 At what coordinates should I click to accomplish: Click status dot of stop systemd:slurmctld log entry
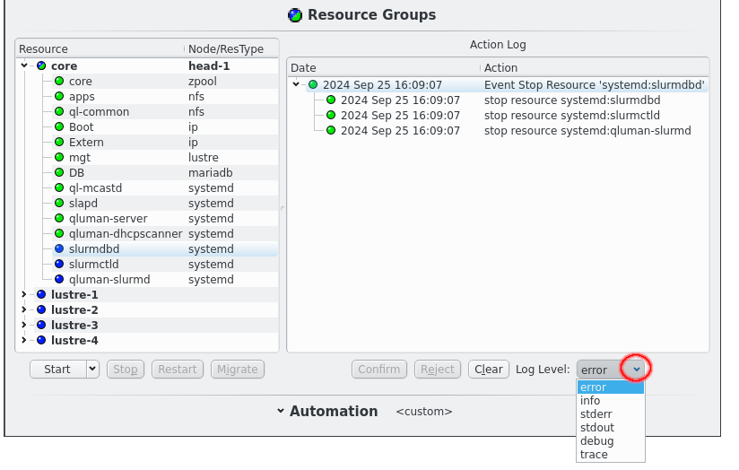pyautogui.click(x=331, y=115)
